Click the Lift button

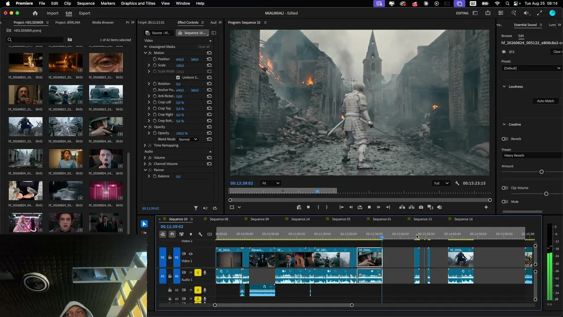402,207
